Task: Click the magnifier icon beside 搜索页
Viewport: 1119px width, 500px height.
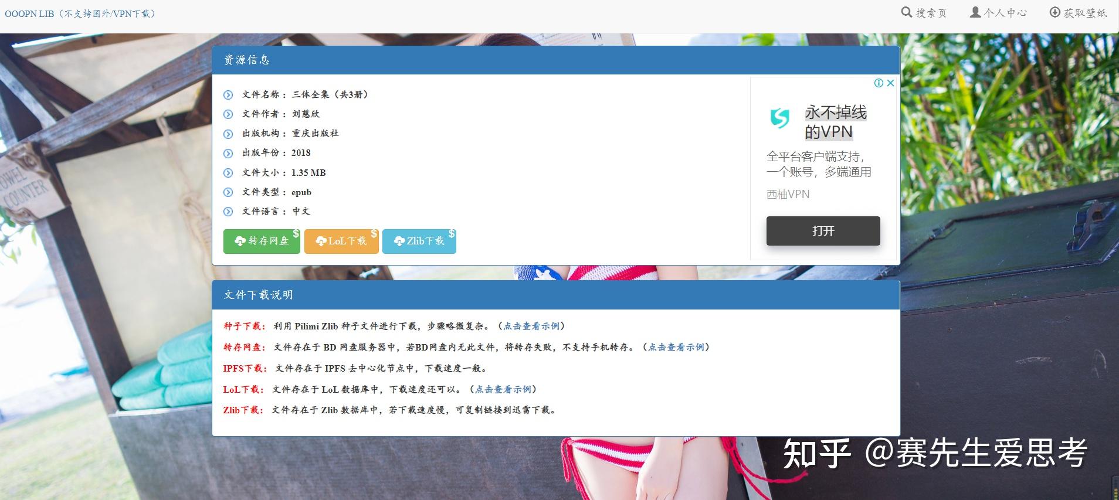Action: (x=906, y=12)
